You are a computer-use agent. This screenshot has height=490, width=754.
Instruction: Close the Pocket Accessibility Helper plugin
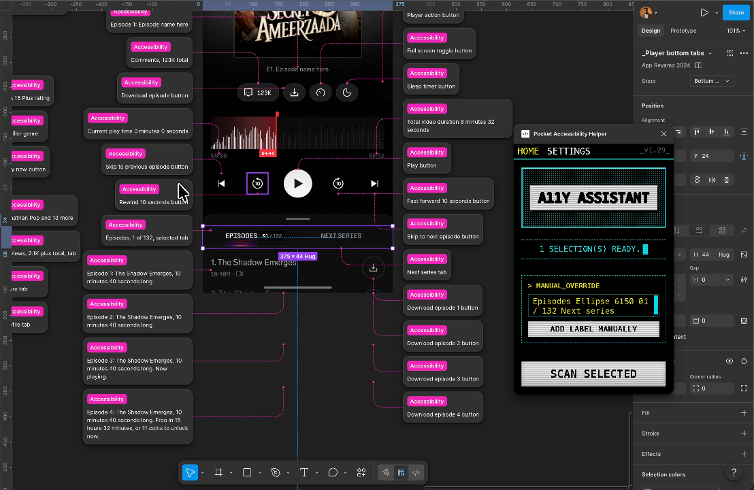663,134
